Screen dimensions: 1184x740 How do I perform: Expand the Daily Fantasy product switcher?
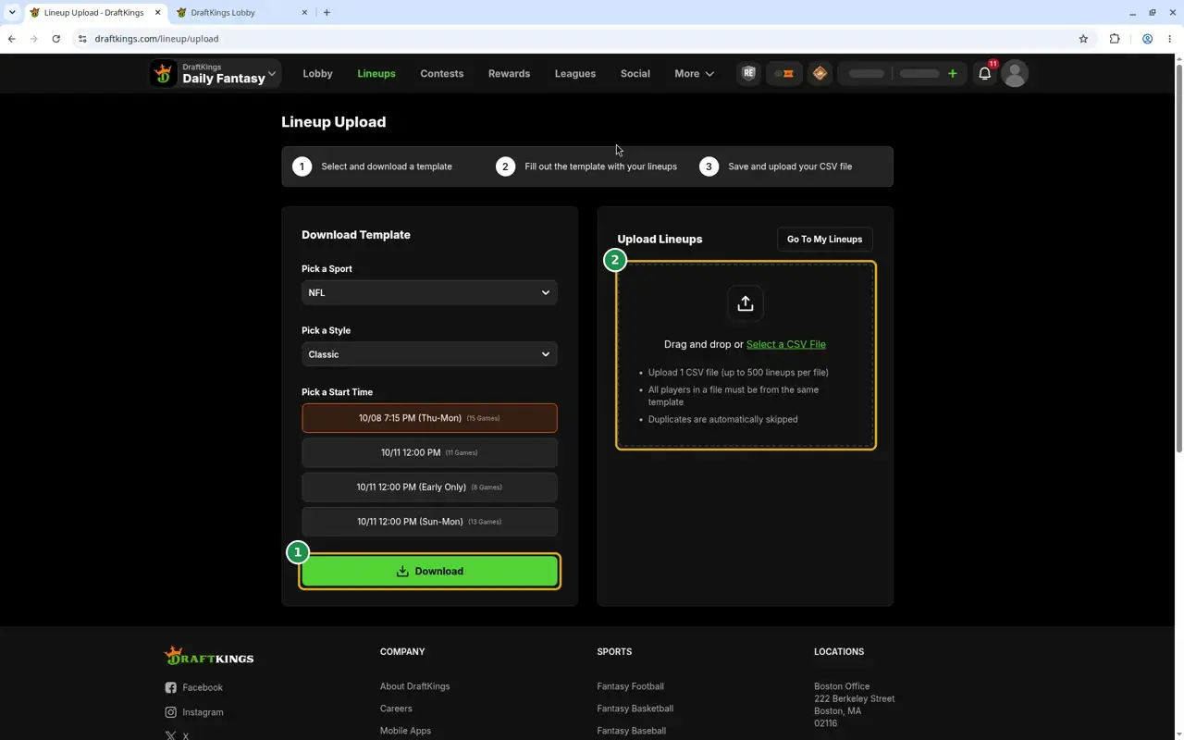(214, 74)
